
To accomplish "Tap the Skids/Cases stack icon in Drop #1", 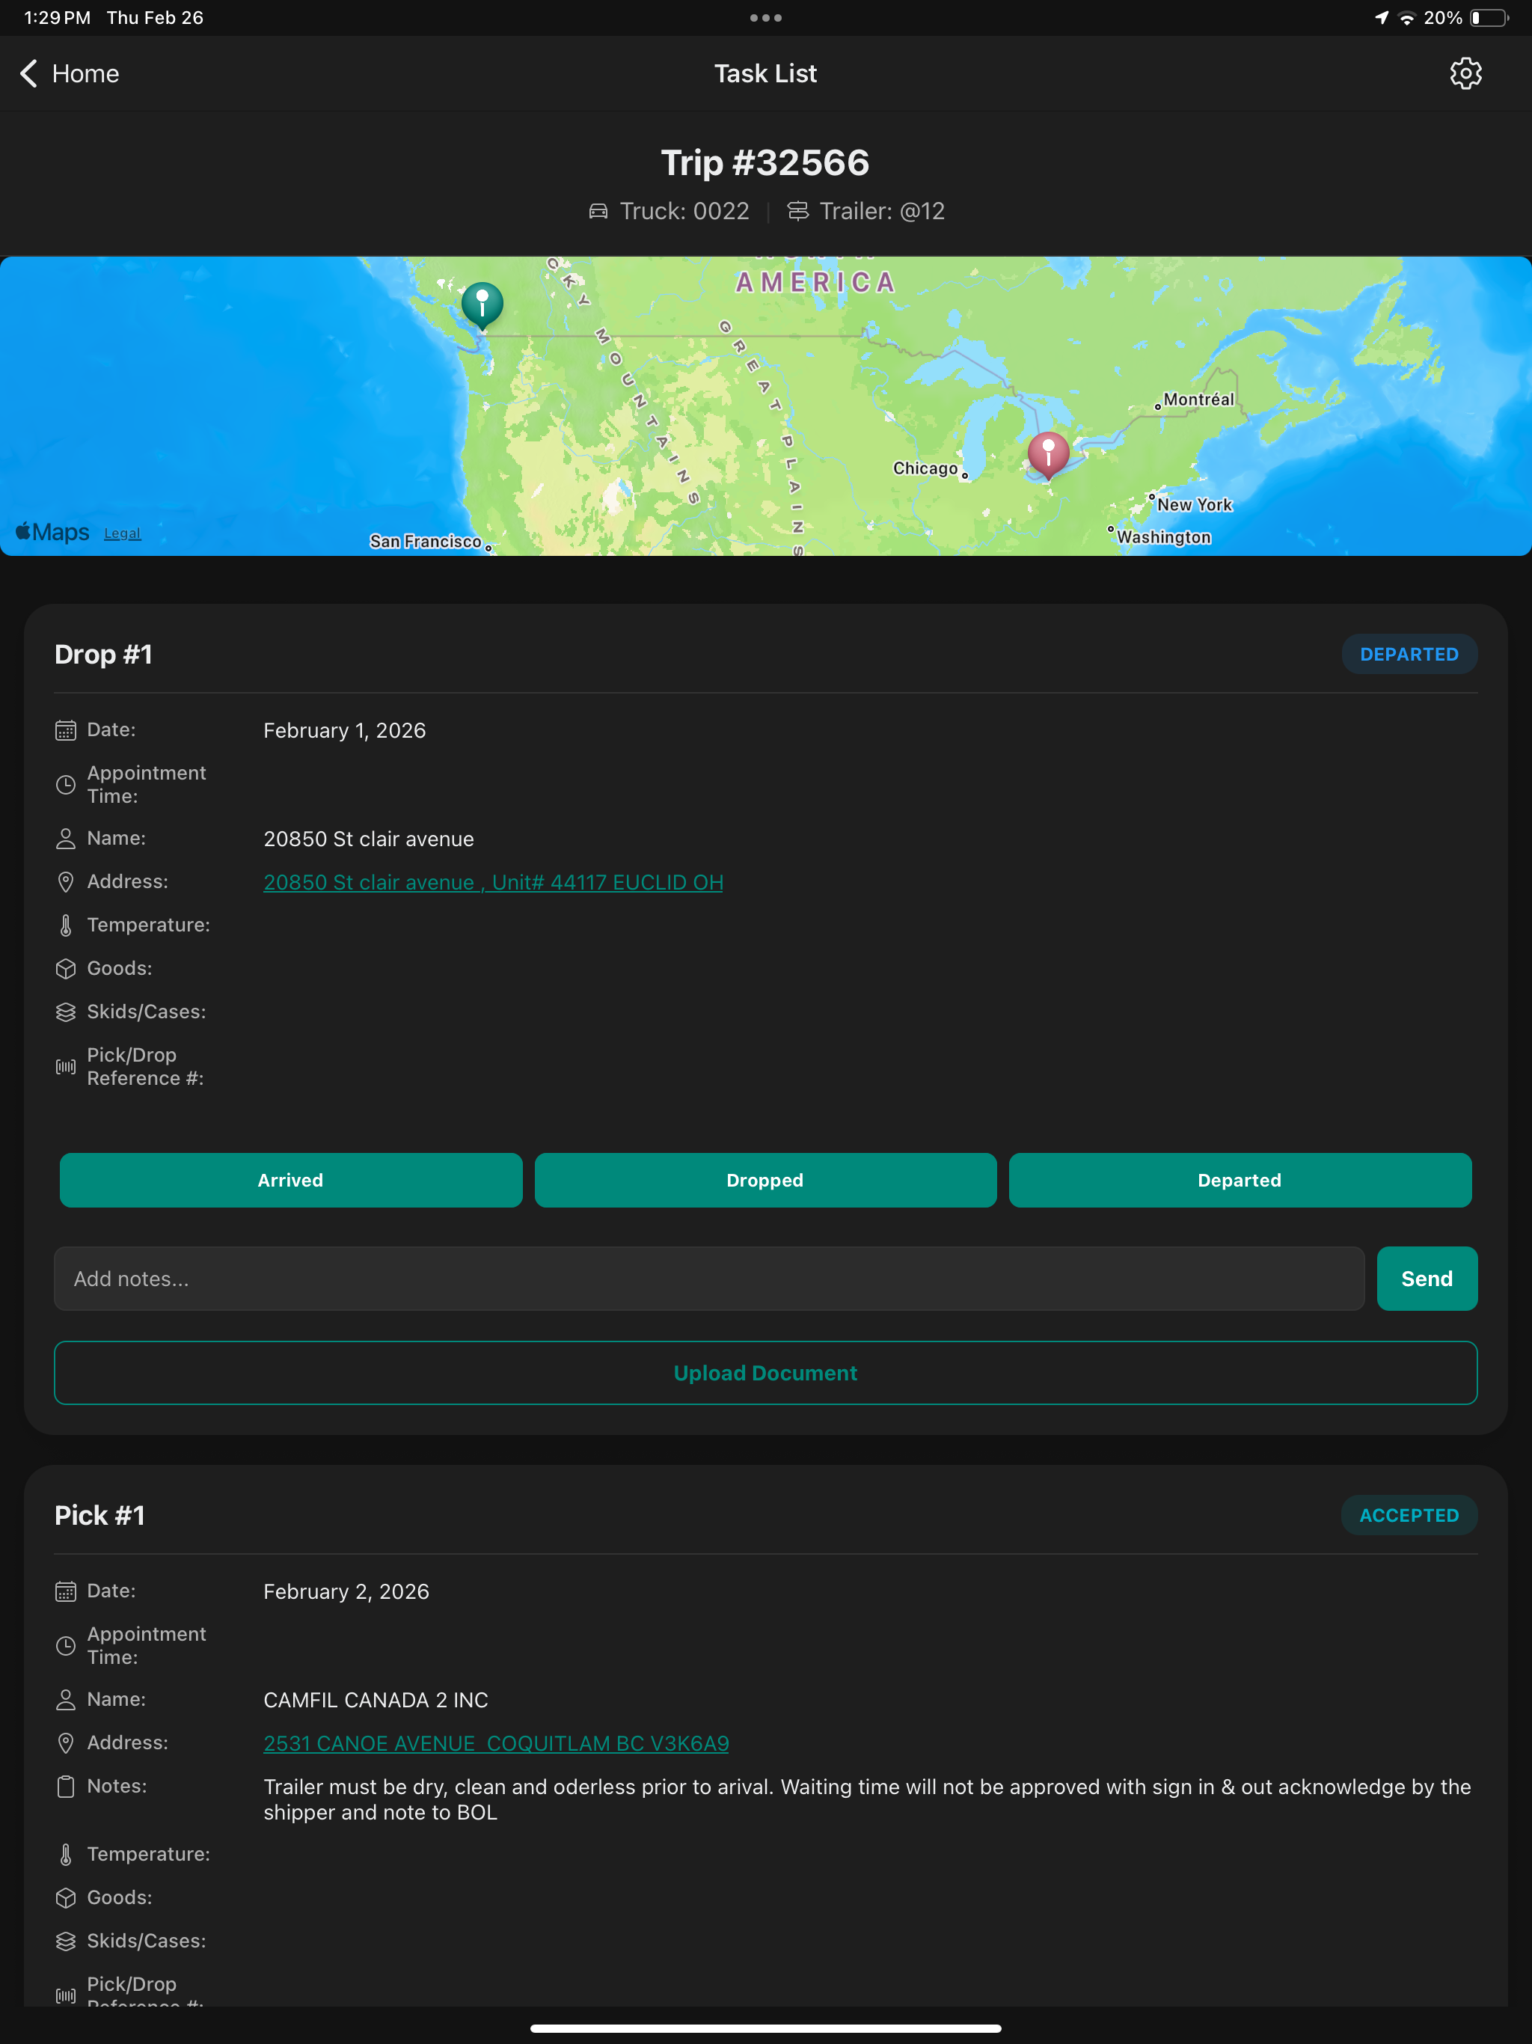I will 66,1013.
